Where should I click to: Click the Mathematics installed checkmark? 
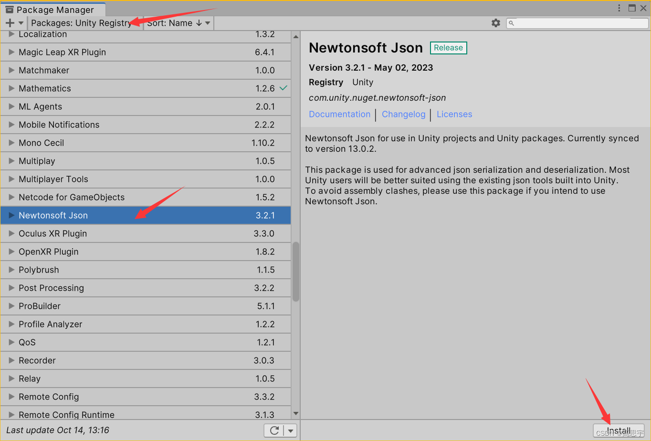(x=283, y=88)
